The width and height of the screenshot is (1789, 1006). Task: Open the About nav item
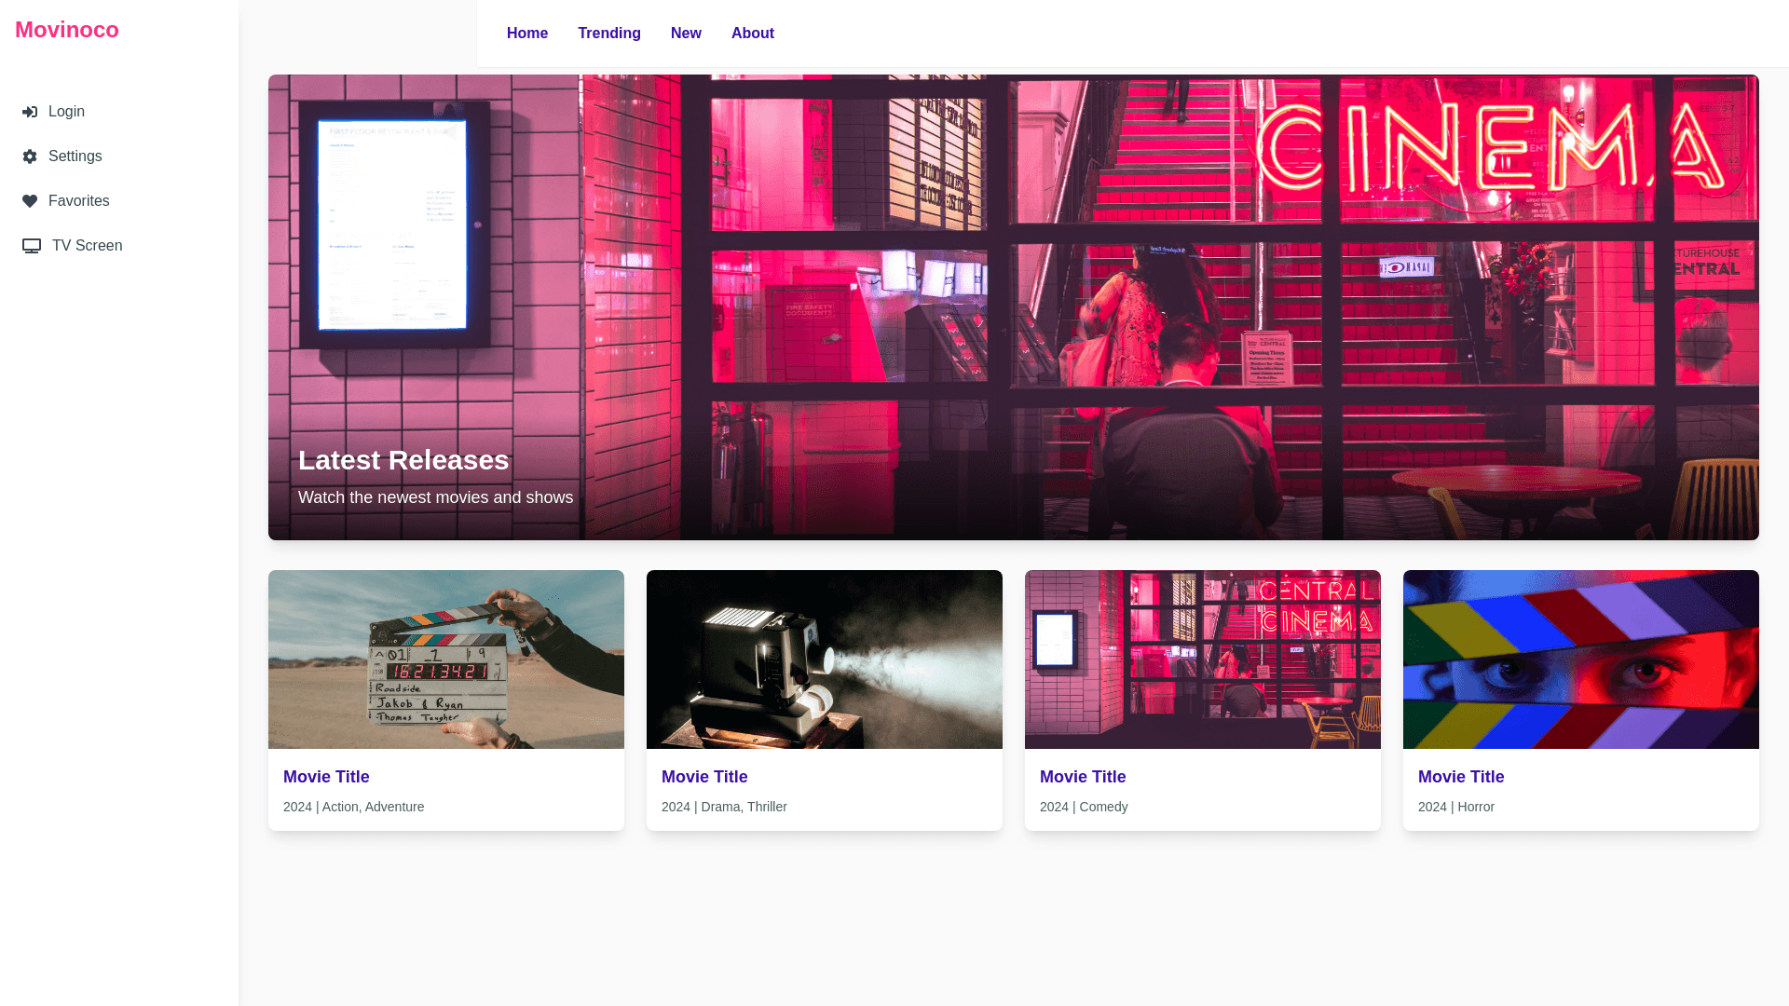tap(753, 34)
